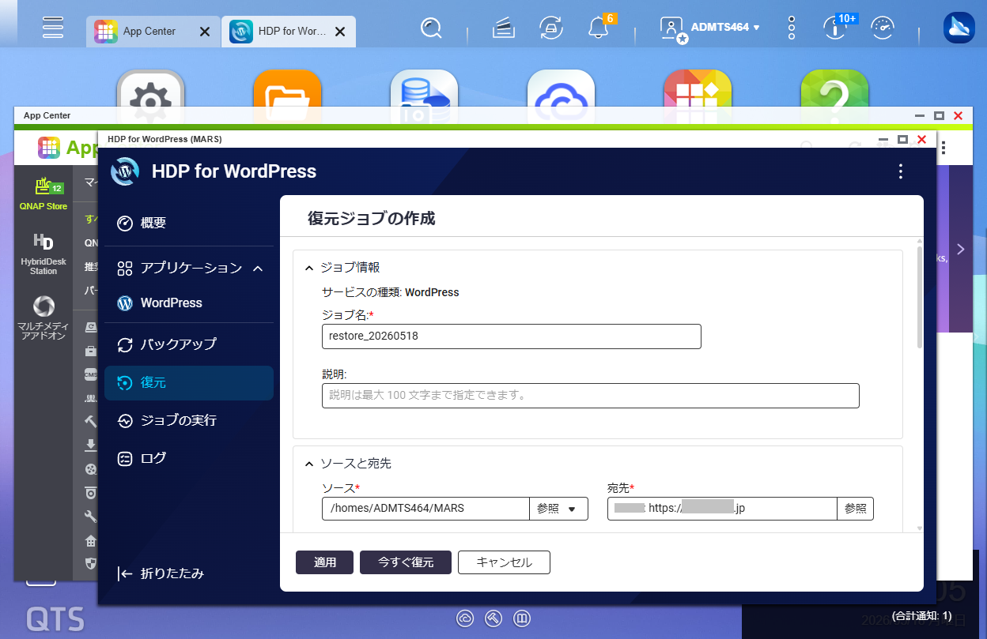This screenshot has height=639, width=987.
Task: Click 折りたたみ to collapse the sidebar
Action: 161,573
